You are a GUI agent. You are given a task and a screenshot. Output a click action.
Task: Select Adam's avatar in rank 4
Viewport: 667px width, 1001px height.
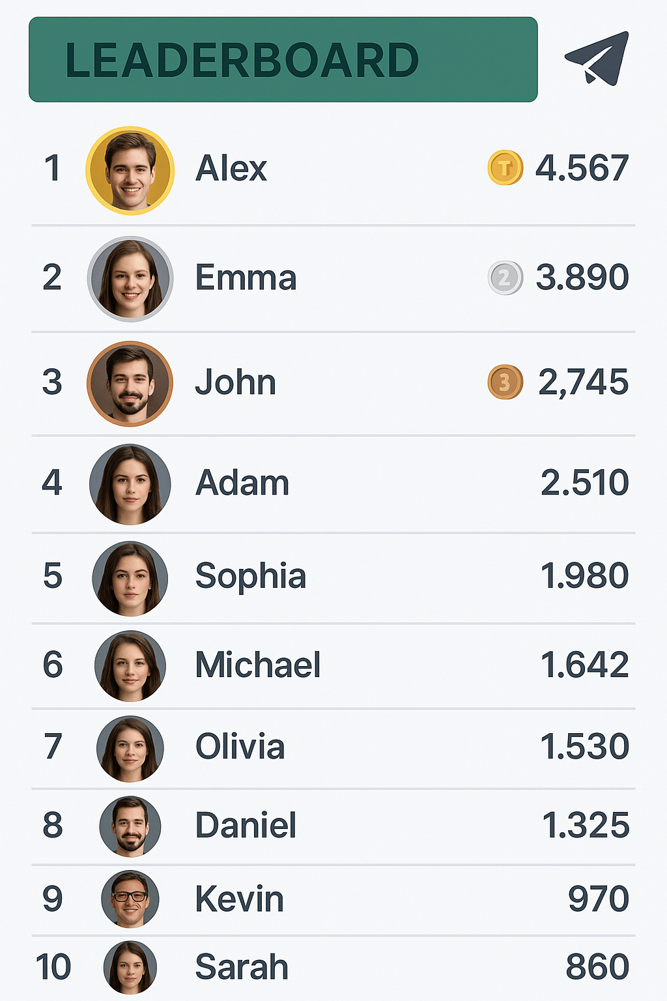pos(130,484)
